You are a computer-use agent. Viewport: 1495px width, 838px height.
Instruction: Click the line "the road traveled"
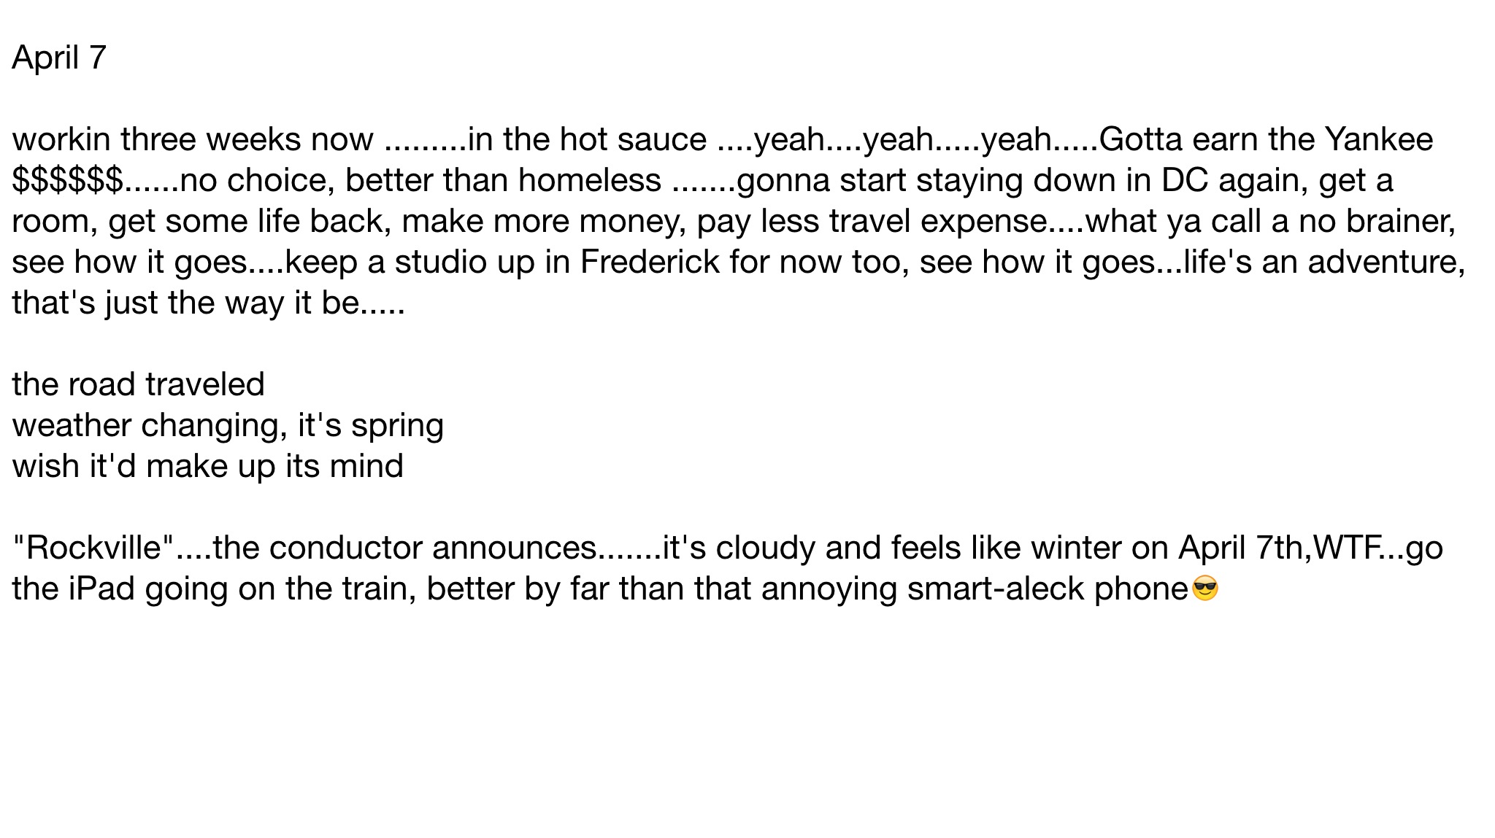[x=138, y=384]
